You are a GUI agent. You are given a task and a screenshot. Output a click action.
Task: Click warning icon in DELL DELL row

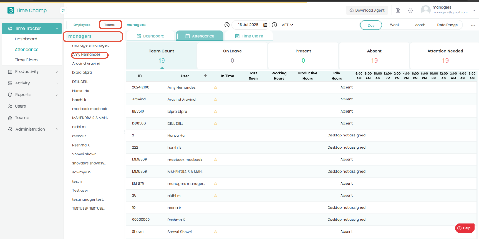point(215,123)
